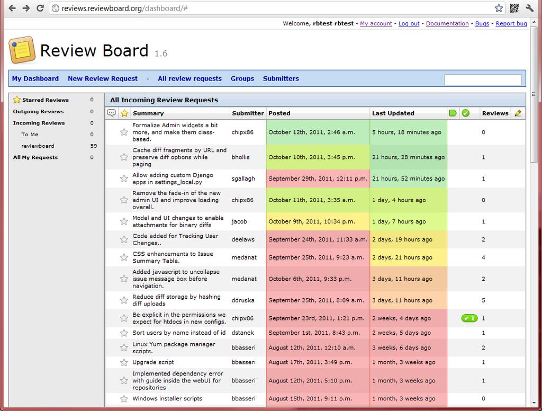Sort by green Ship It flag column
542x411 pixels.
pos(453,113)
